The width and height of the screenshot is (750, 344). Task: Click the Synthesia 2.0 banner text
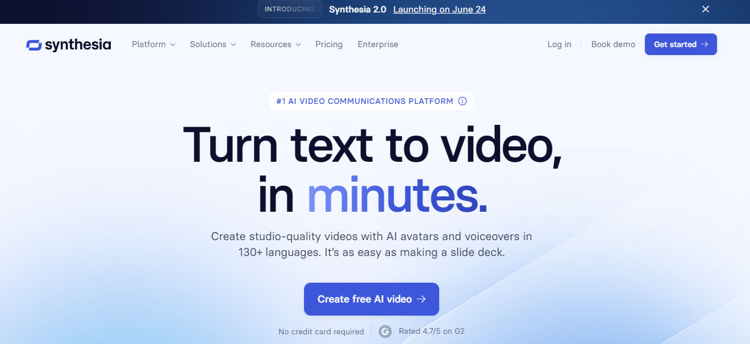click(x=357, y=9)
